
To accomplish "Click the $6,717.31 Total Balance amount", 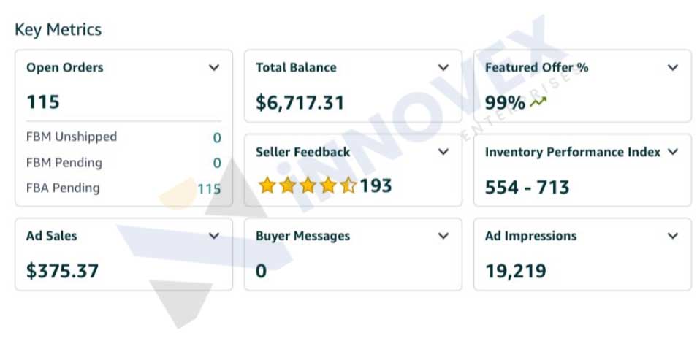I will pos(300,103).
